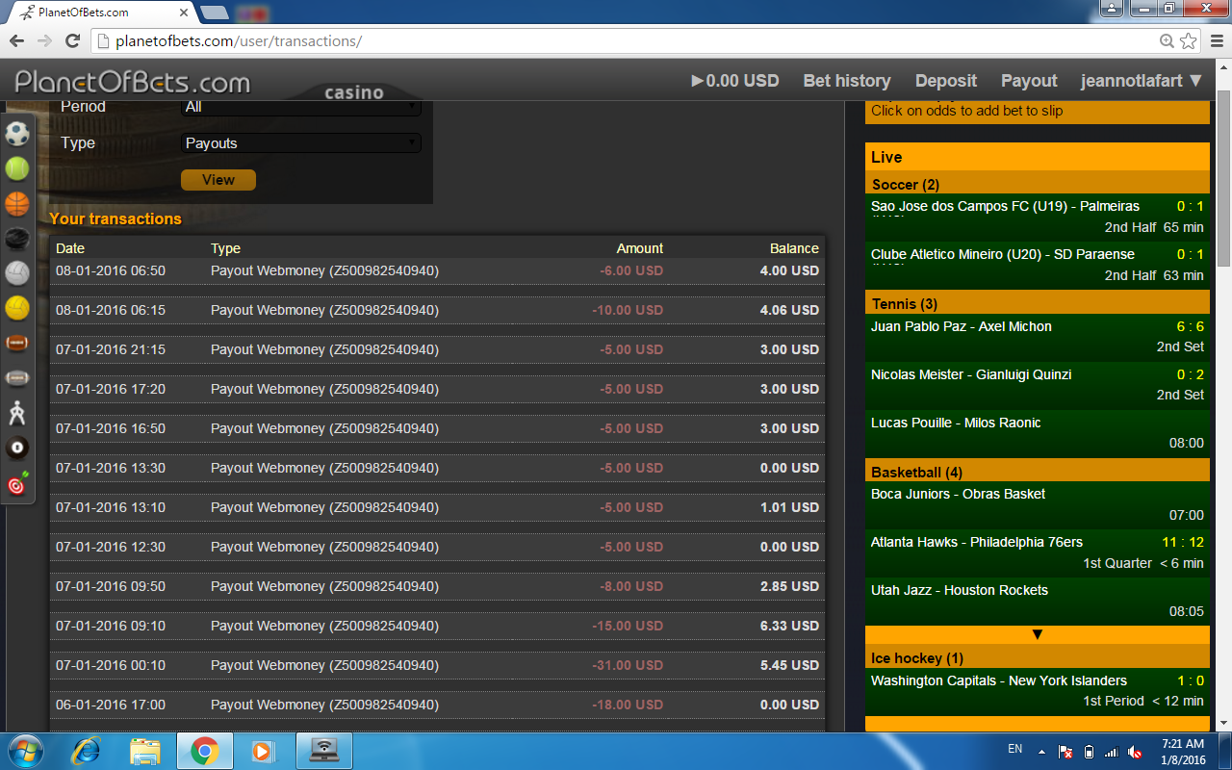
Task: Click the Soccer (2) live section header
Action: 1037,184
